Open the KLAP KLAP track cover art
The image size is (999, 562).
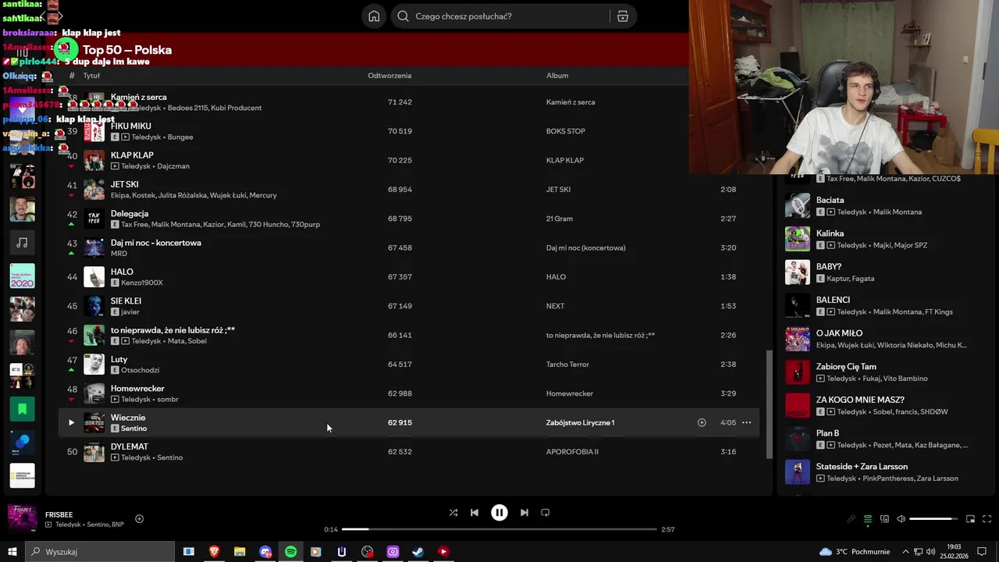(x=94, y=161)
